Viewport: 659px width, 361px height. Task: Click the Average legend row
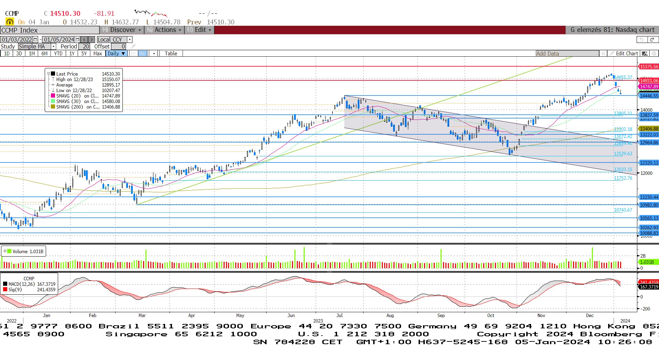point(86,84)
